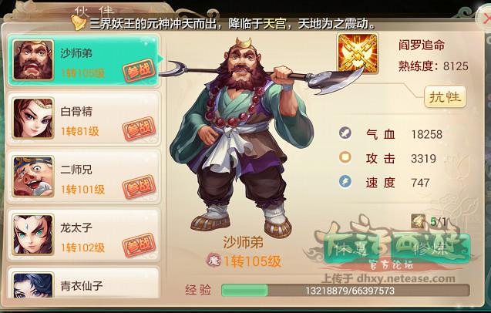Screen dimensions: 491x313
Task: Tap the 攻击 orange ring icon
Action: (345, 157)
